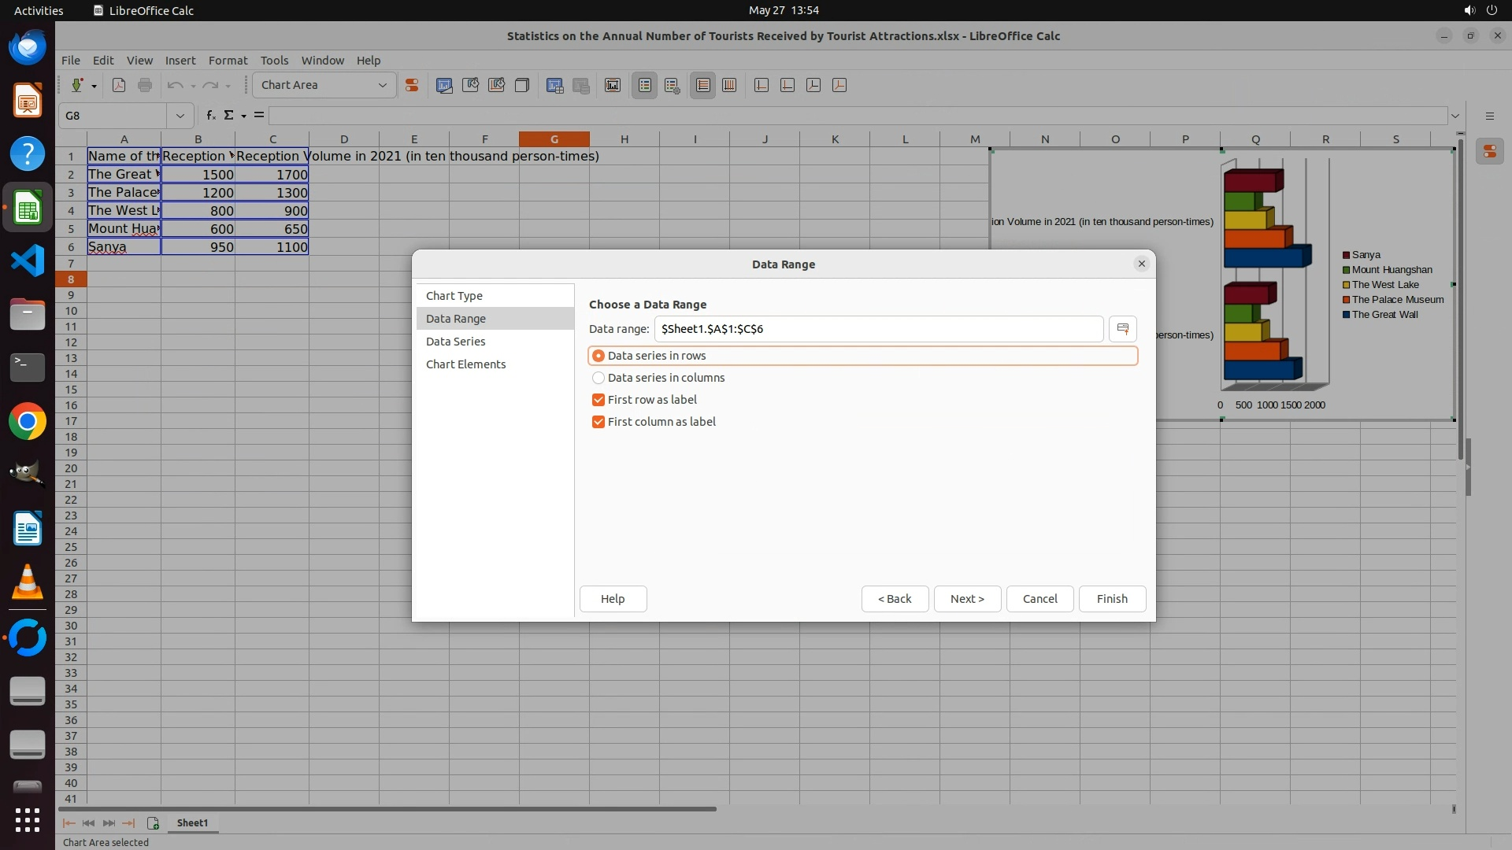
Task: Click the Print toolbar icon
Action: point(145,85)
